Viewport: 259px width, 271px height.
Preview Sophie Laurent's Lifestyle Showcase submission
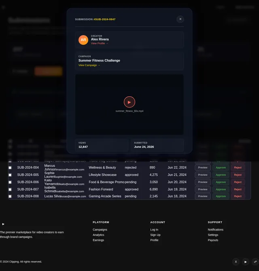[203, 175]
